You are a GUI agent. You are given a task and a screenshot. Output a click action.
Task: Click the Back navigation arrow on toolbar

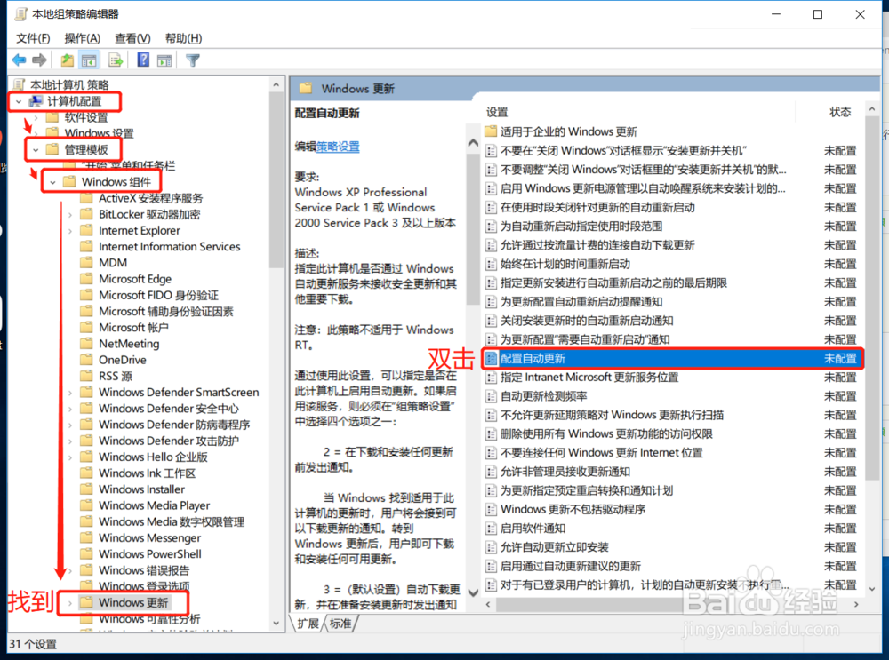pyautogui.click(x=20, y=60)
